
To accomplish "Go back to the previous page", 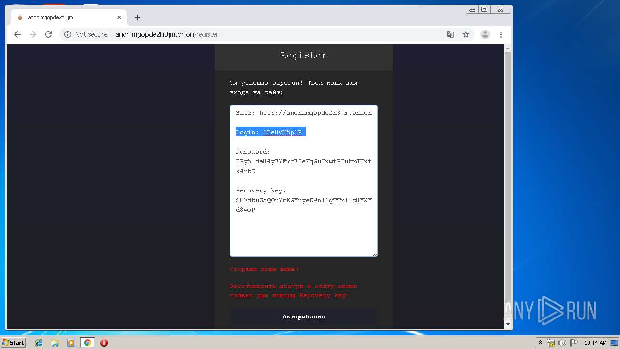I will point(17,34).
